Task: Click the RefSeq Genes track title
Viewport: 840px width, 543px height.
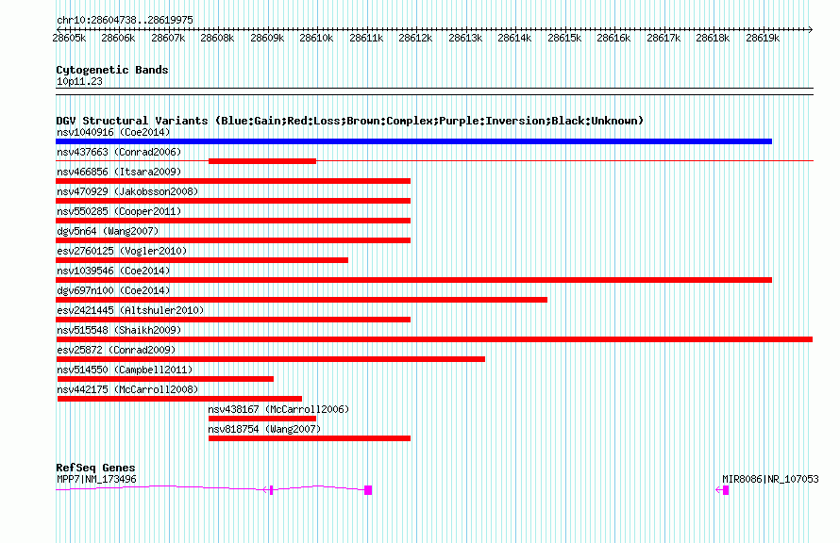Action: tap(95, 468)
